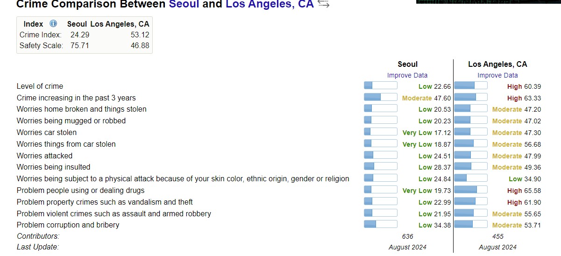Click the Index info icon
Screen dimensions: 561x256
click(x=53, y=24)
